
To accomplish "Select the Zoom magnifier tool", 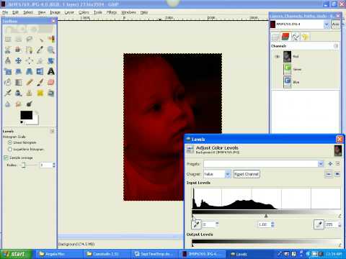I will (50, 50).
